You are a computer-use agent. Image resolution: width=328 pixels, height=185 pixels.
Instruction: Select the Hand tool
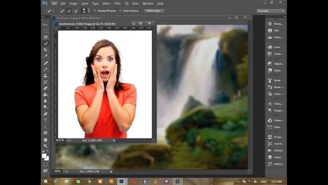(46, 139)
